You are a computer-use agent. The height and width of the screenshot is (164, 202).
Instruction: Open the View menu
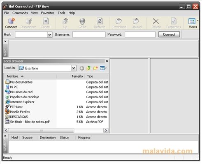coord(35,13)
